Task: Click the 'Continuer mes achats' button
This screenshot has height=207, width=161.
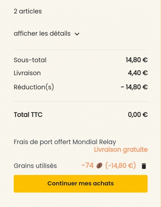Action: point(81,184)
